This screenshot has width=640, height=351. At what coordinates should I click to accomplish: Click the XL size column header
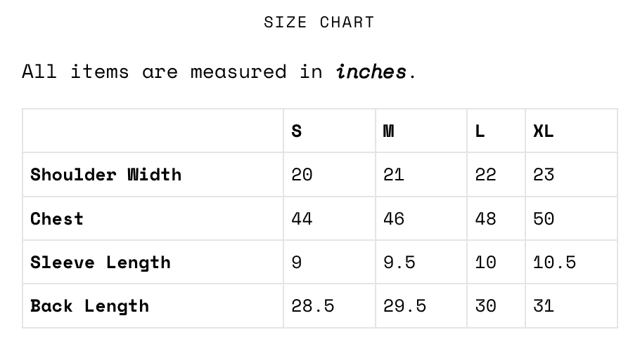[x=543, y=131]
